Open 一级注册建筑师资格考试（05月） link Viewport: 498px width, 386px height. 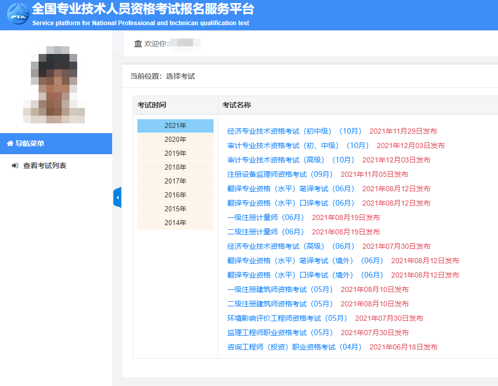(280, 289)
